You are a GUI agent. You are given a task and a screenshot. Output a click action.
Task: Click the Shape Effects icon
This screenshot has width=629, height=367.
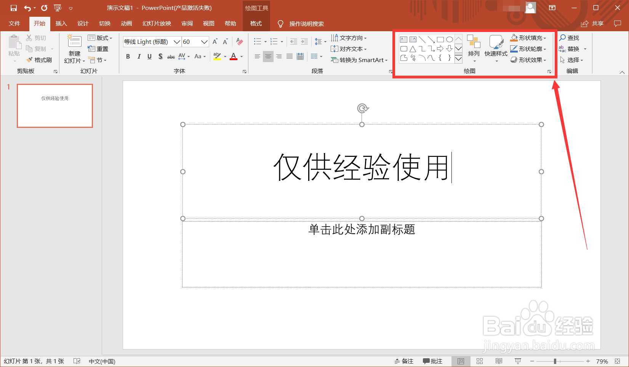point(515,60)
